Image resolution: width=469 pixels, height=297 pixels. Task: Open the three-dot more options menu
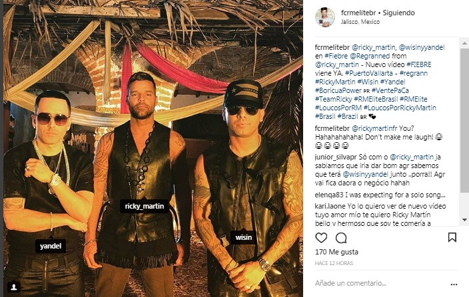pyautogui.click(x=454, y=284)
